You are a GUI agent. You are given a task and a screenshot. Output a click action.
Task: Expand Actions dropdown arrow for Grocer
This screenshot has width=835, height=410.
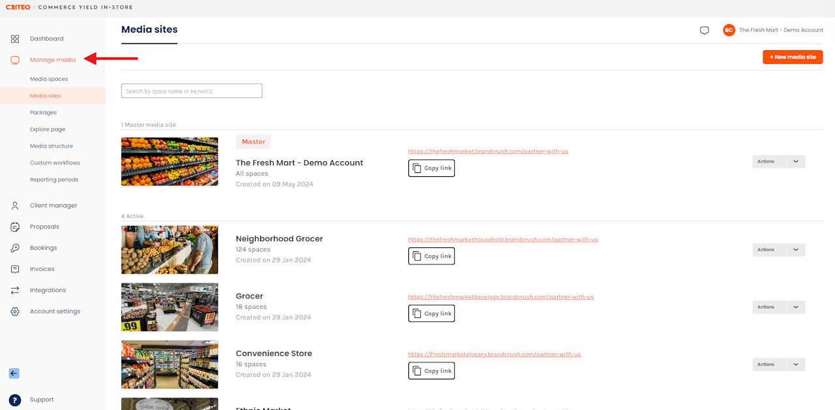pos(797,307)
